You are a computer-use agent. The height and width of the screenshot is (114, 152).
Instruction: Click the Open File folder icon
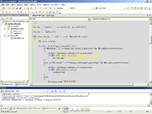point(13,8)
